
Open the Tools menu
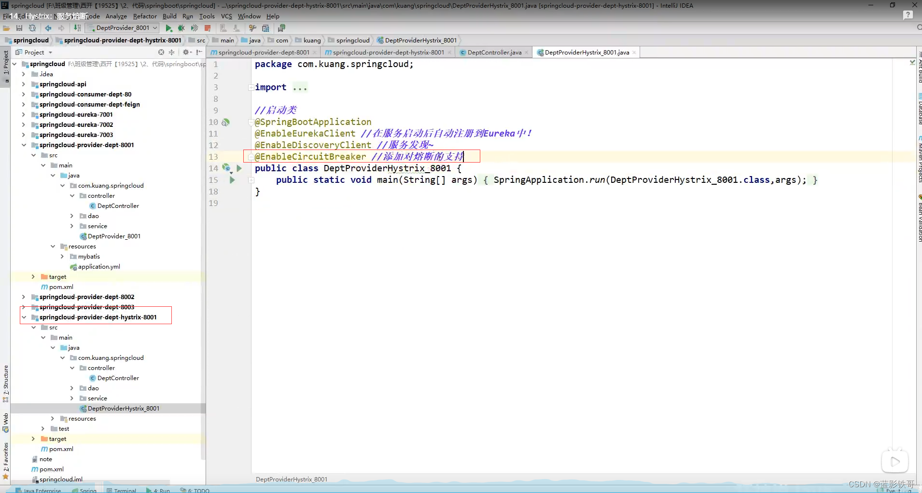point(207,16)
